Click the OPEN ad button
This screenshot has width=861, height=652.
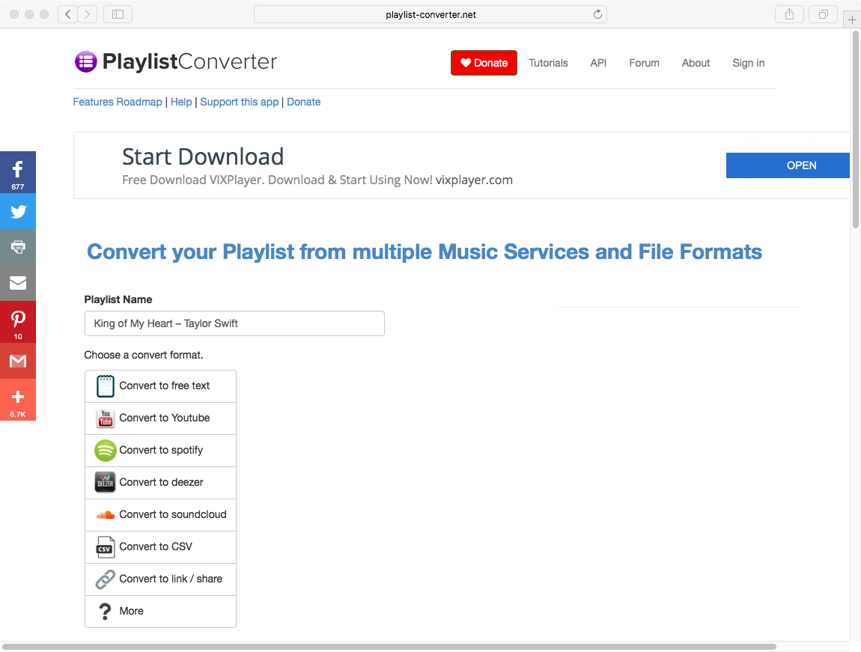point(788,165)
